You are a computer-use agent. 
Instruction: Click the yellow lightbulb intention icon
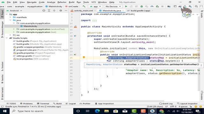tap(84, 57)
